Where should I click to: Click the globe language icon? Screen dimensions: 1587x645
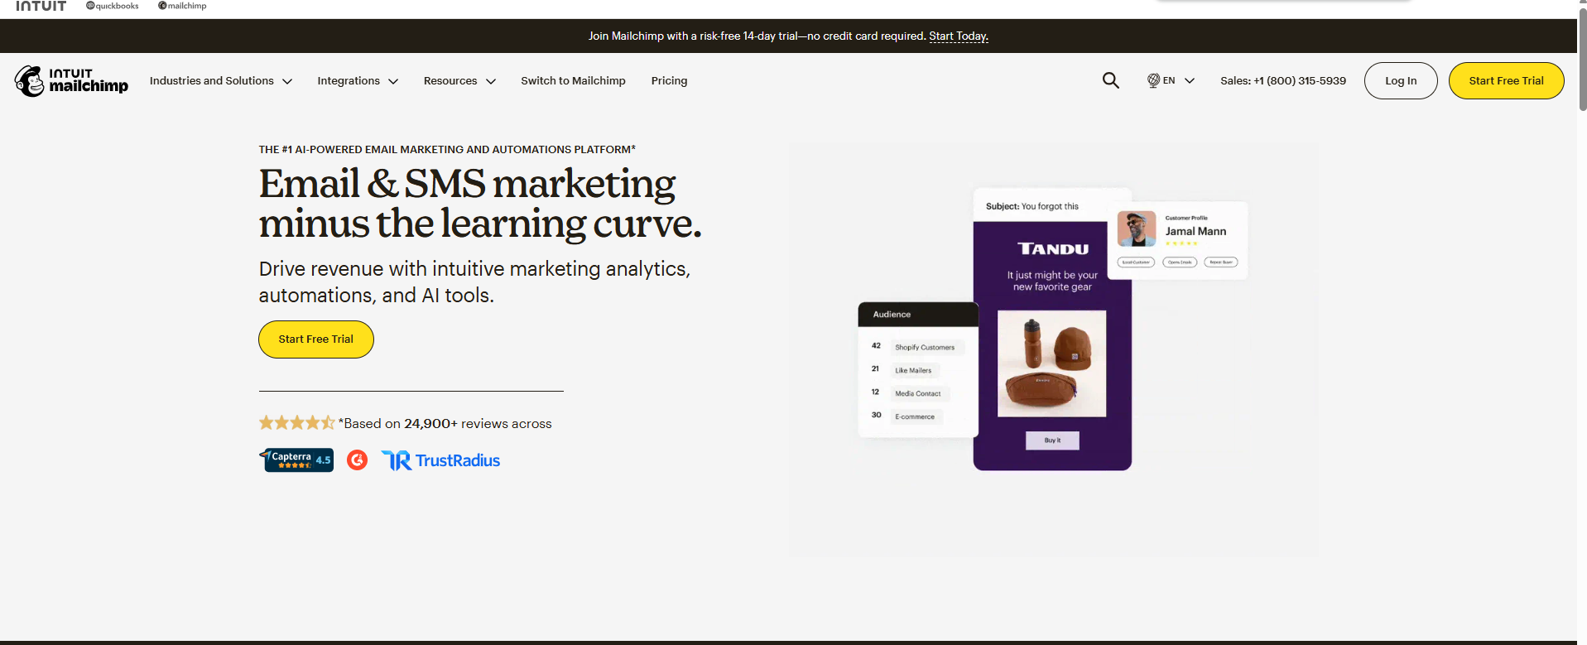[1153, 80]
